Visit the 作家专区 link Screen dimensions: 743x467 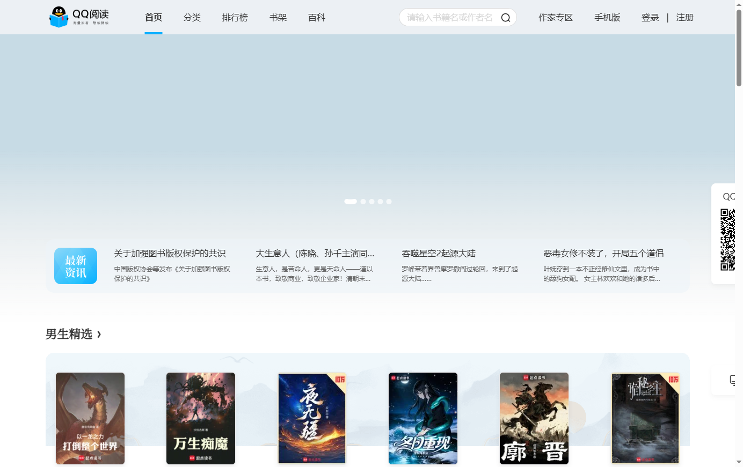[556, 18]
